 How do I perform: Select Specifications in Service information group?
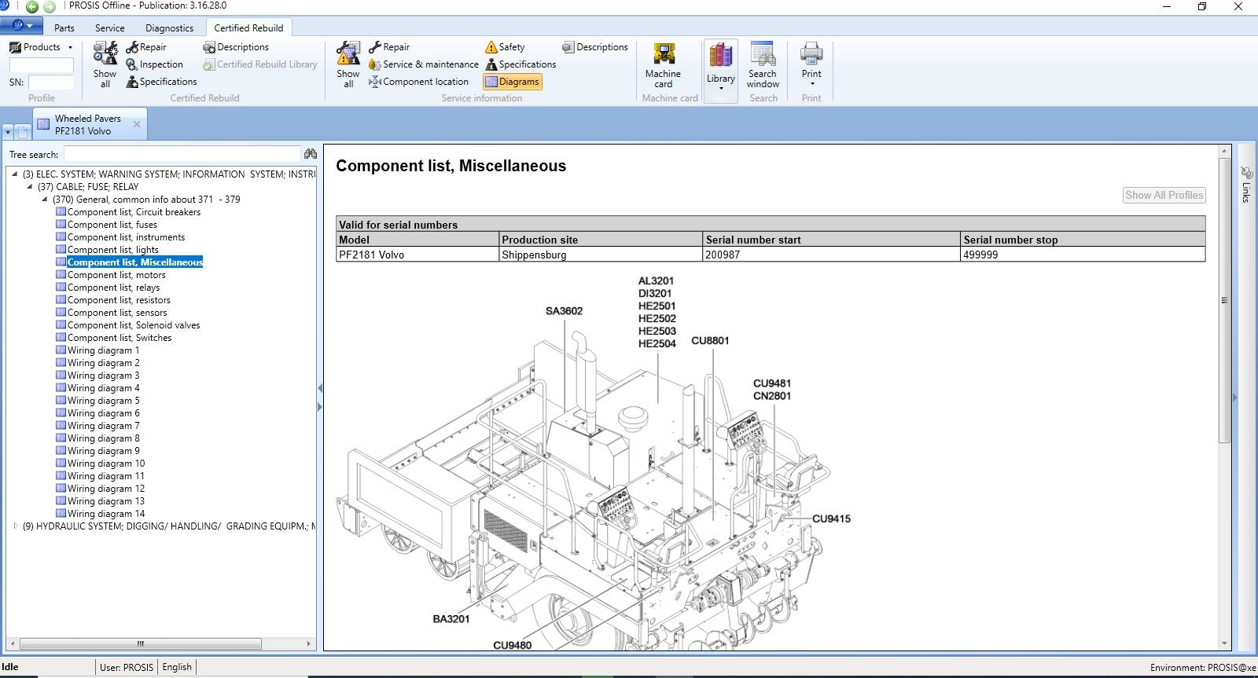tap(520, 64)
